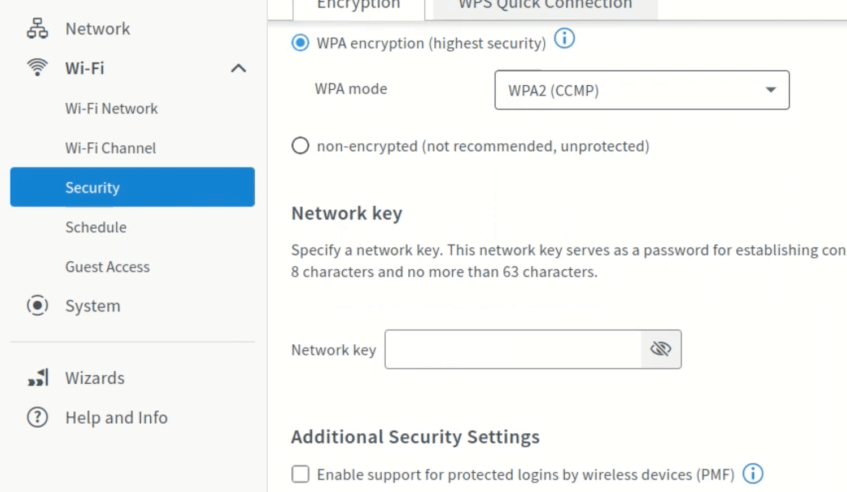Open the WPA mode dropdown

click(641, 90)
